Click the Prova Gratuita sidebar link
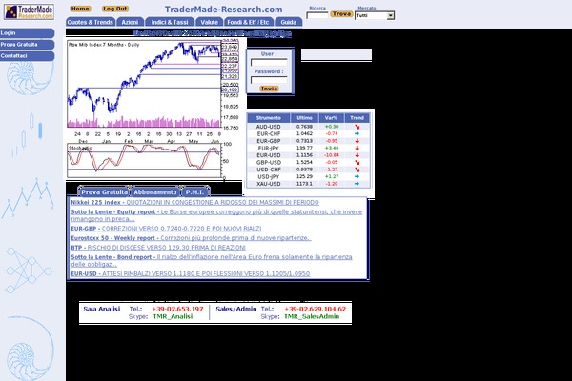Screen dimensions: 572x381 (x=27, y=44)
